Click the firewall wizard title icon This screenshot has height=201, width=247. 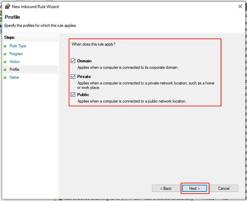point(7,6)
